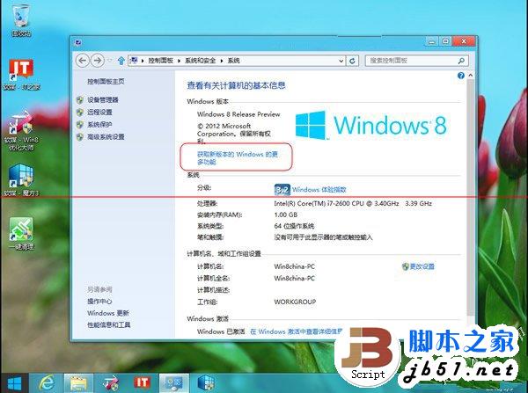The width and height of the screenshot is (528, 393).
Task: Click the text 'Windows 8 Release Preview'
Action: coord(238,114)
